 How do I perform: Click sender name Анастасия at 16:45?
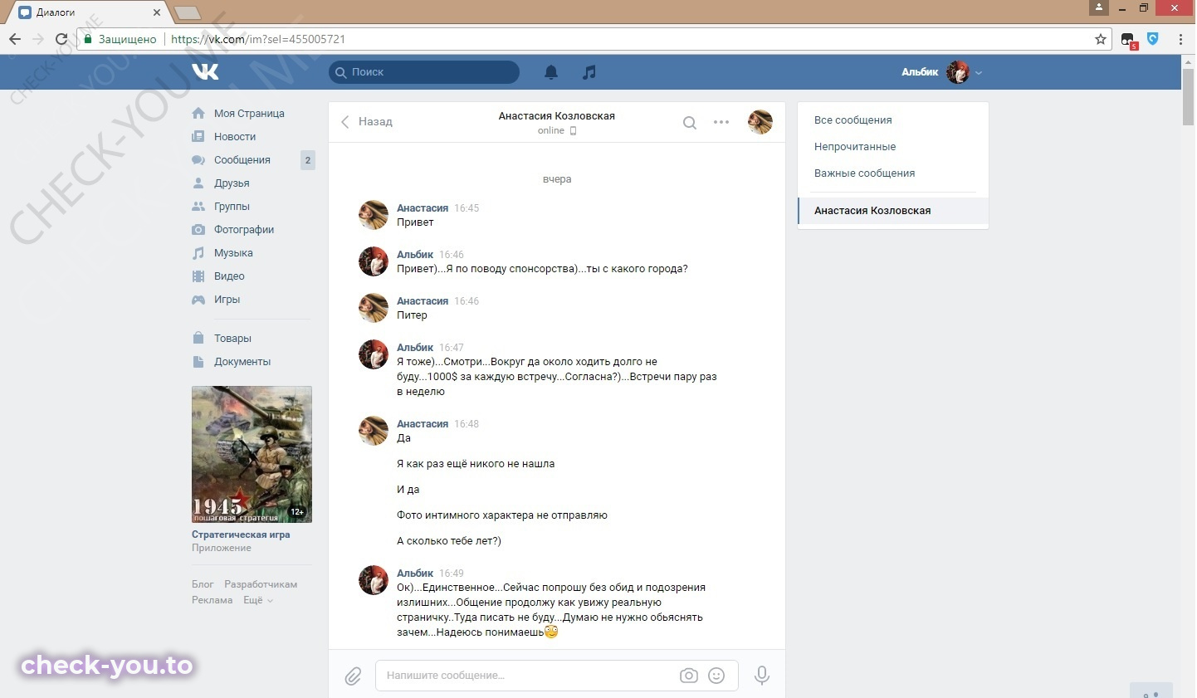click(423, 208)
